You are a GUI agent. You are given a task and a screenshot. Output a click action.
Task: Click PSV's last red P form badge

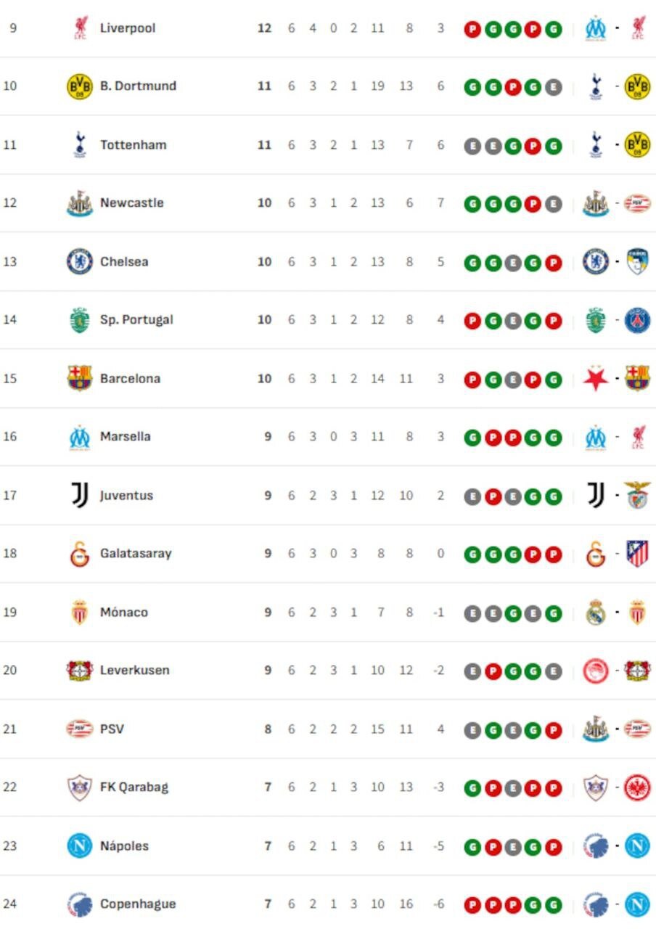pyautogui.click(x=554, y=730)
